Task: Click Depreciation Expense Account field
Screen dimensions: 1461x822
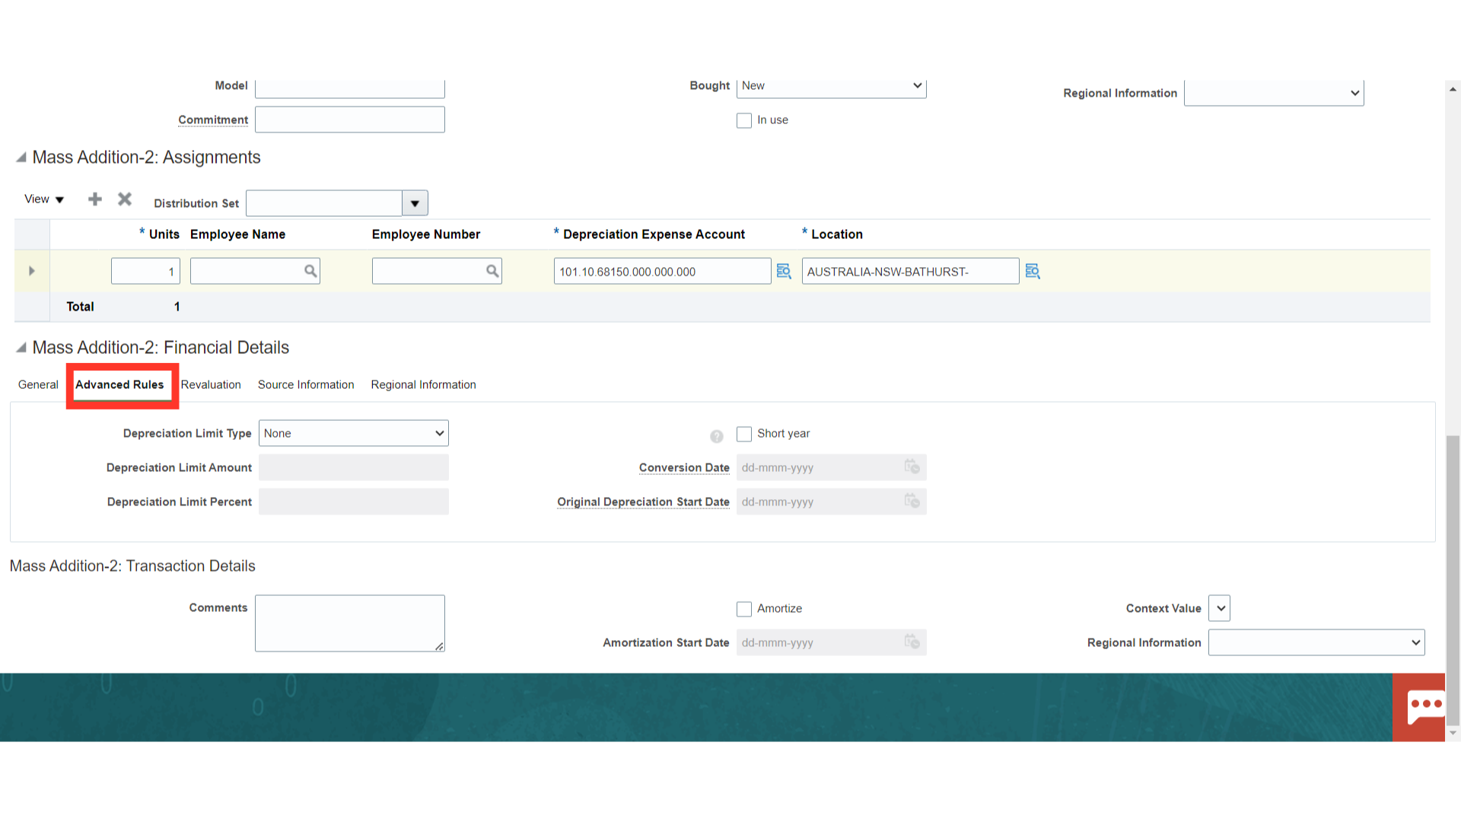Action: click(663, 271)
